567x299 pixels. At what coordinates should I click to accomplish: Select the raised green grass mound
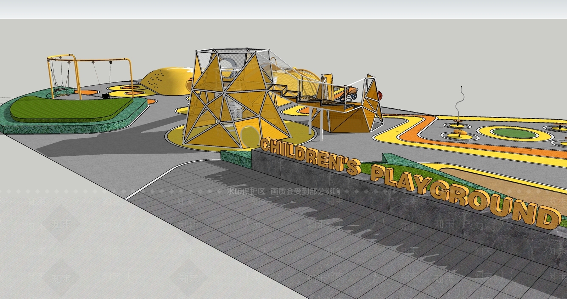(71, 107)
